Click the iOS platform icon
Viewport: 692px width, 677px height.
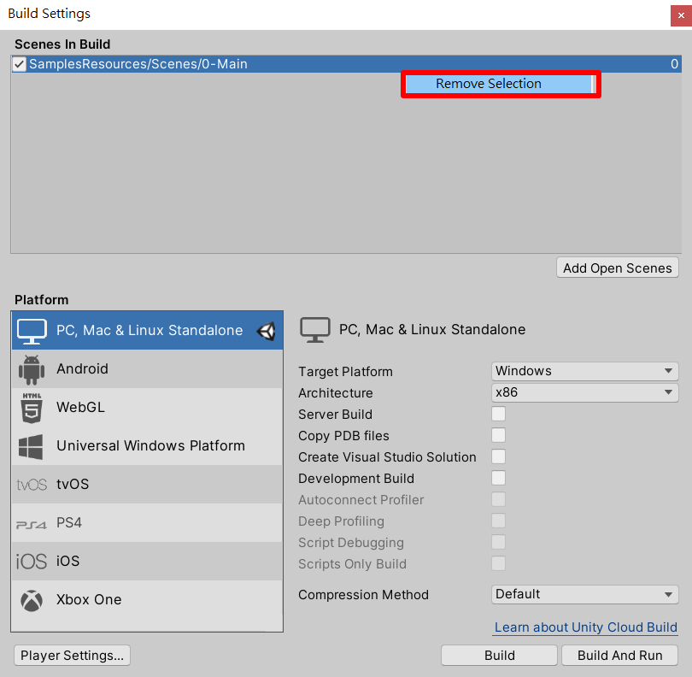tap(32, 562)
